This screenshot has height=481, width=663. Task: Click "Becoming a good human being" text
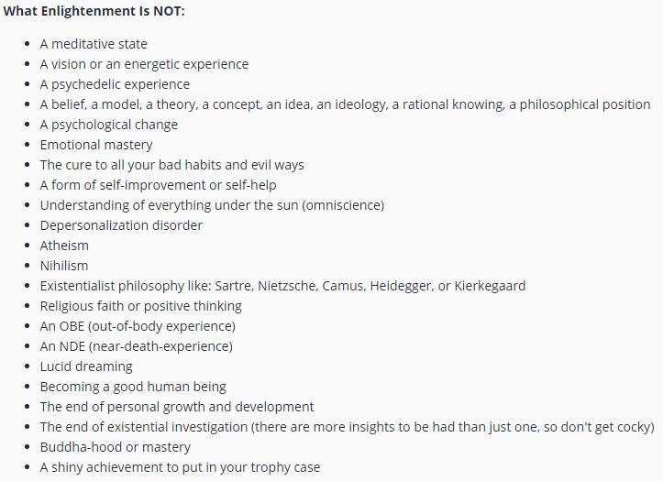pos(133,387)
